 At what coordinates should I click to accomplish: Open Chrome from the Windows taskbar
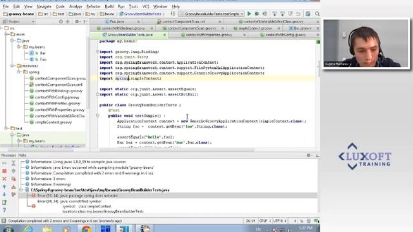coord(86,229)
